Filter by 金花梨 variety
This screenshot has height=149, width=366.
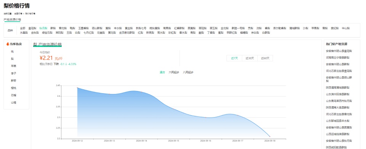tap(225, 28)
